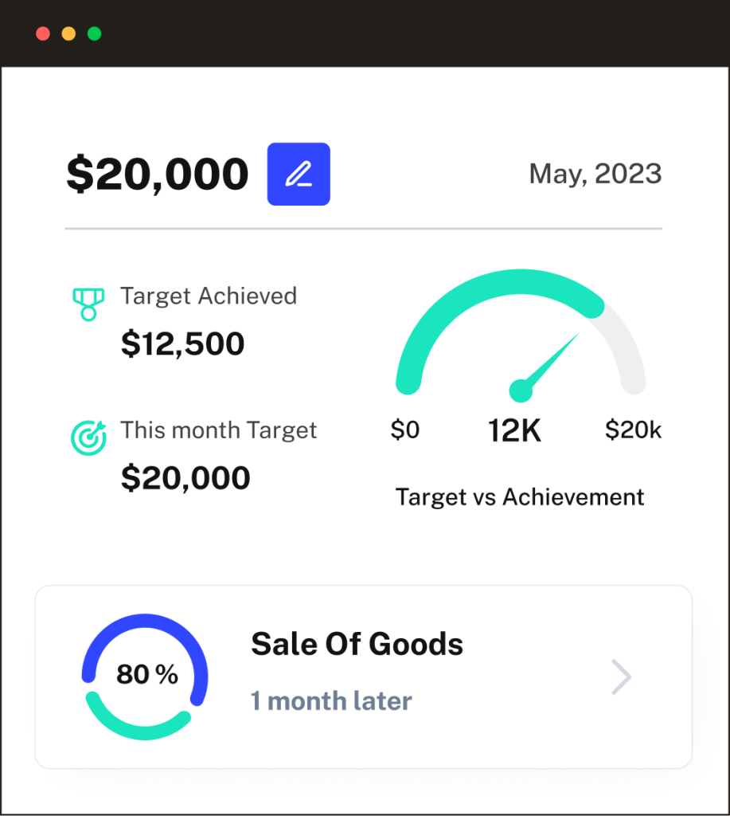Click the 1 month later text
Image resolution: width=730 pixels, height=816 pixels.
[331, 701]
